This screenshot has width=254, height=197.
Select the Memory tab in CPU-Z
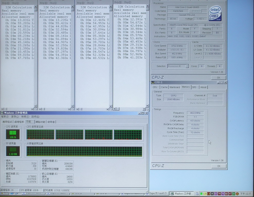pyautogui.click(x=186, y=87)
